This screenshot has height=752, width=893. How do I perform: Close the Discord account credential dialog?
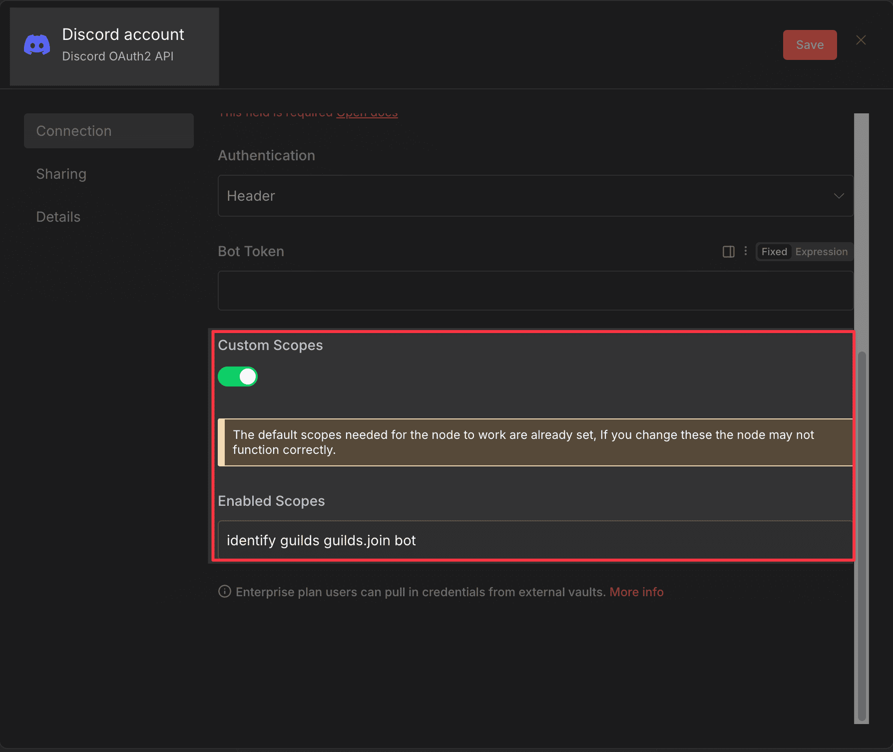[x=861, y=40]
